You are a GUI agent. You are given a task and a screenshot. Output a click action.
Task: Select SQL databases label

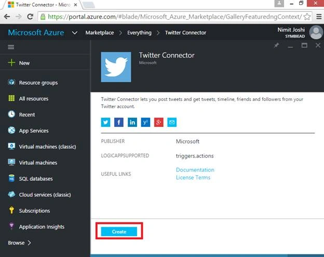tap(36, 178)
